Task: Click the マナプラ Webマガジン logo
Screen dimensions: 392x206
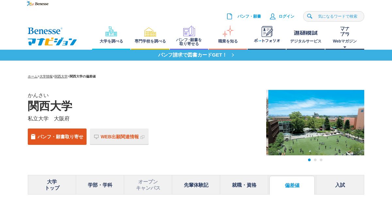Action: 345,31
